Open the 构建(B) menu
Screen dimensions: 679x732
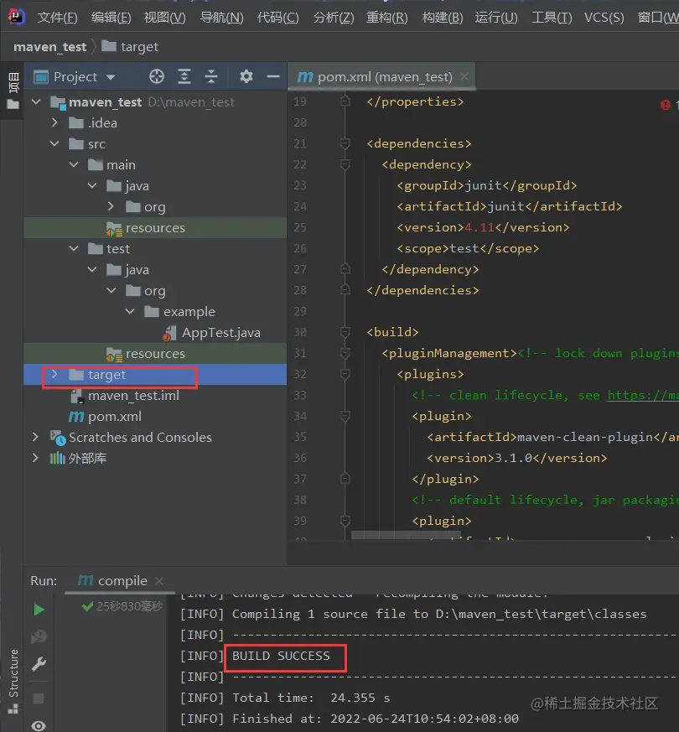[443, 18]
